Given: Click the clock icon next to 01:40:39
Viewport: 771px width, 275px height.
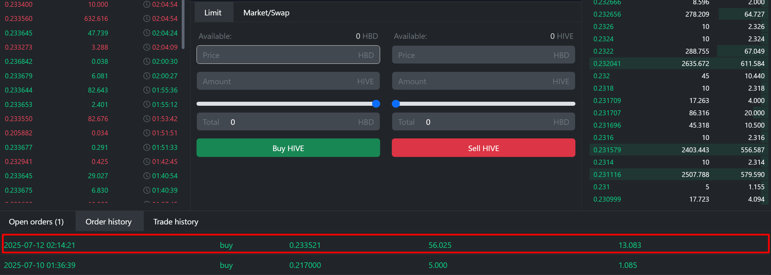Looking at the screenshot, I should tap(147, 190).
